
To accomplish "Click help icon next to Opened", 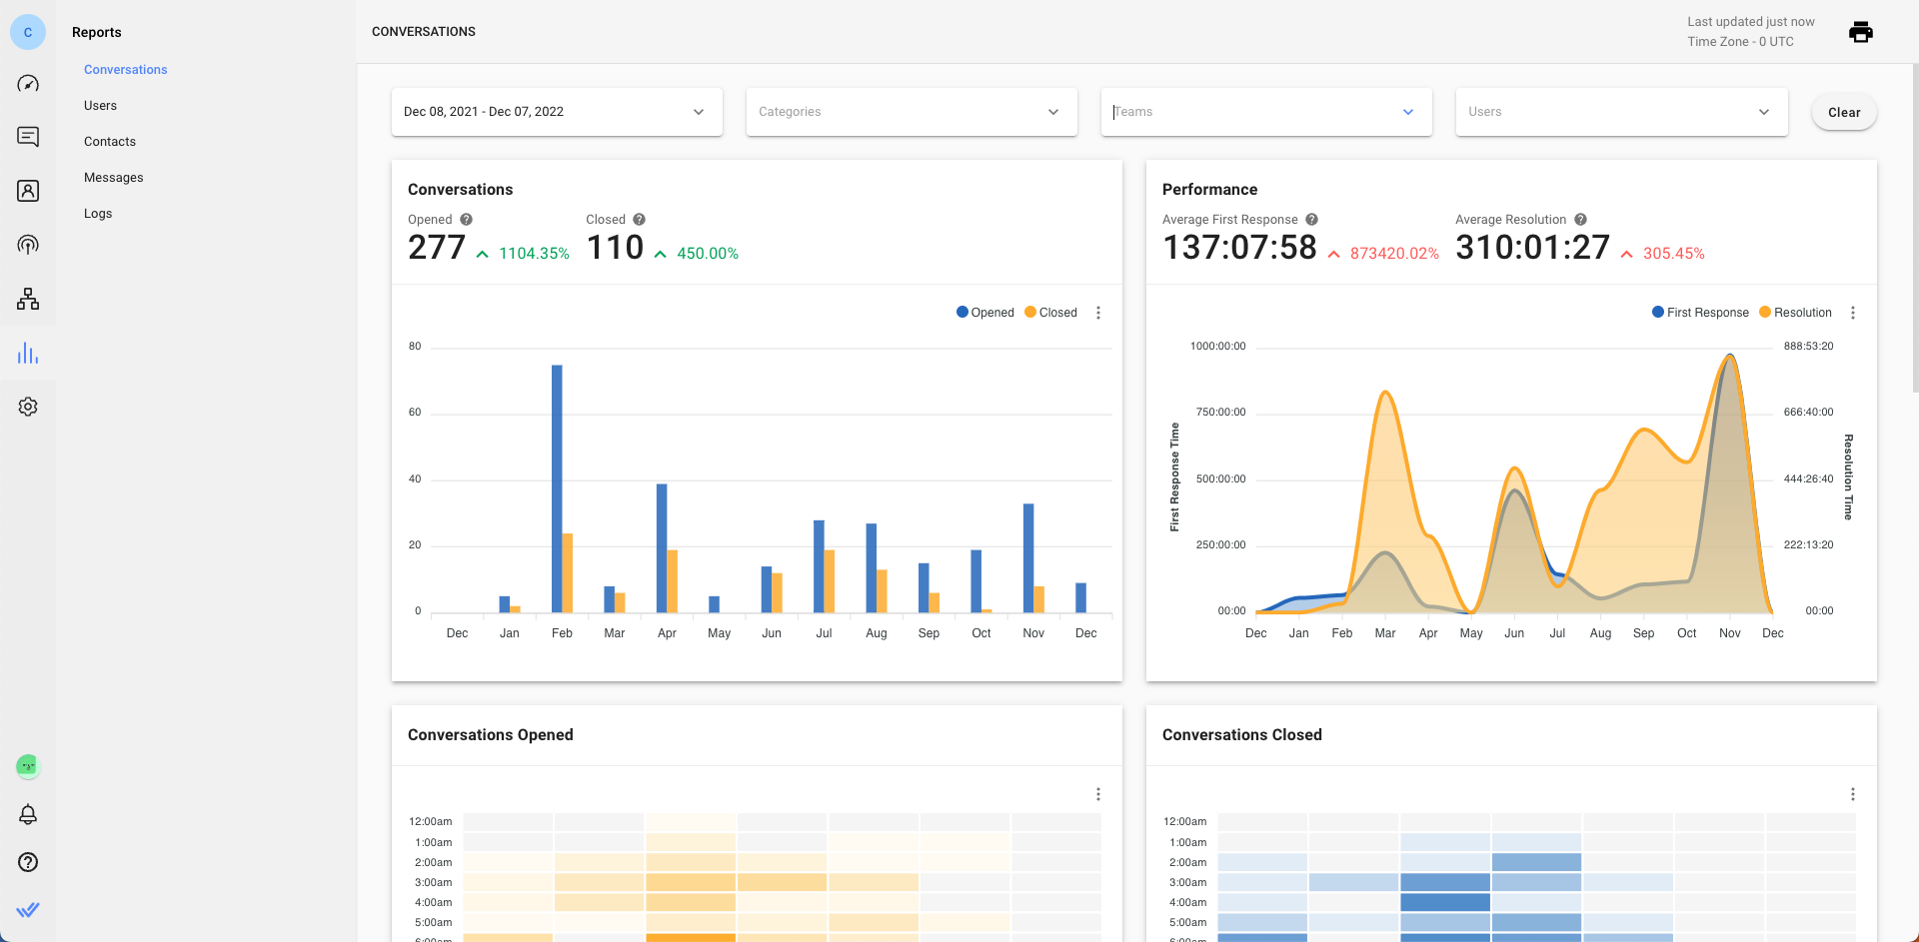I will coord(466,220).
